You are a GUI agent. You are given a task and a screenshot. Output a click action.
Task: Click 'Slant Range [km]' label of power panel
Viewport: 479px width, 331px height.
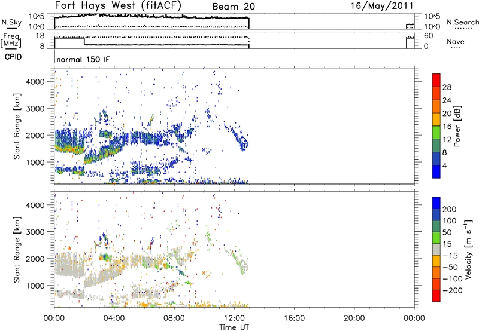(x=17, y=126)
